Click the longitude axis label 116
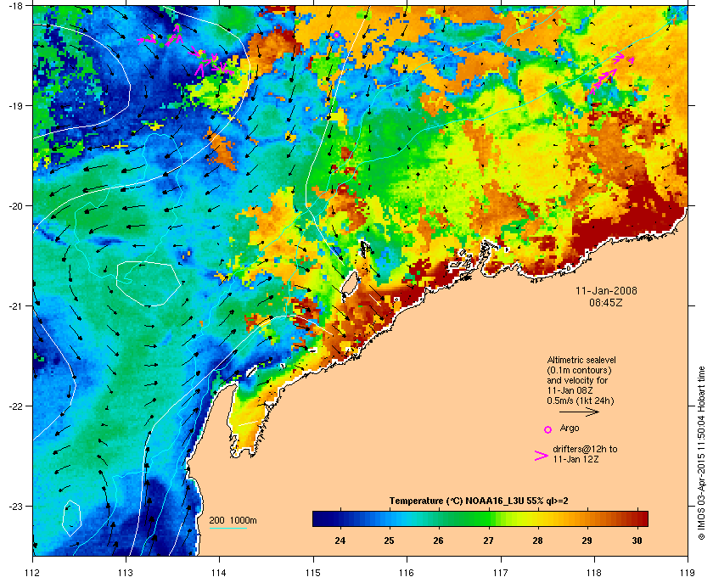The height and width of the screenshot is (577, 713). pyautogui.click(x=406, y=572)
